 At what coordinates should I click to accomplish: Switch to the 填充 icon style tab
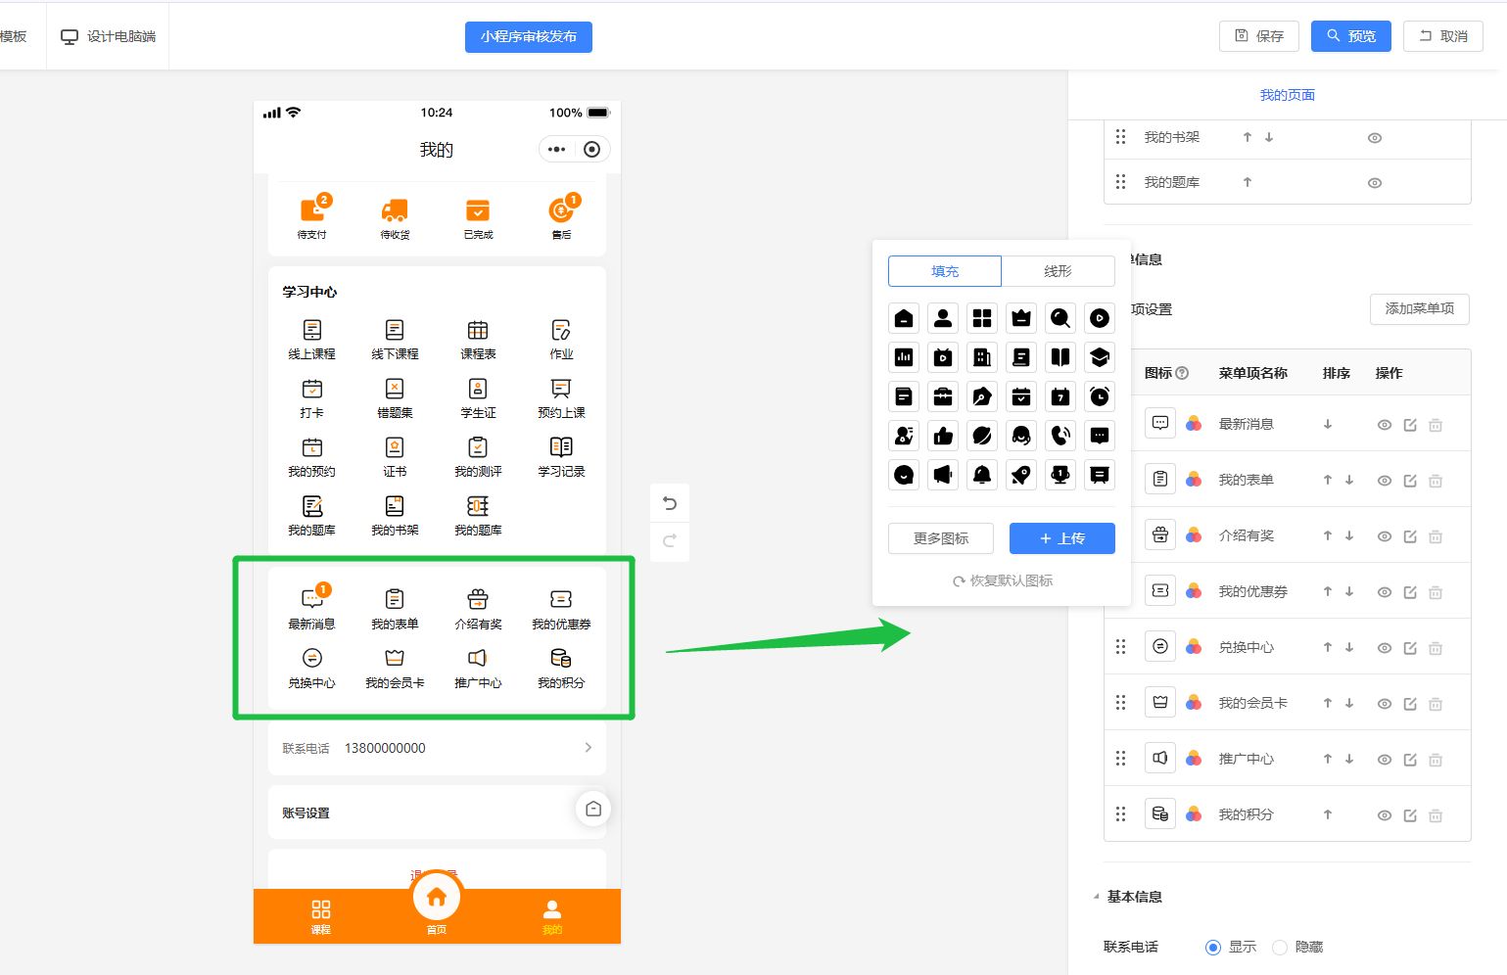[x=945, y=271]
